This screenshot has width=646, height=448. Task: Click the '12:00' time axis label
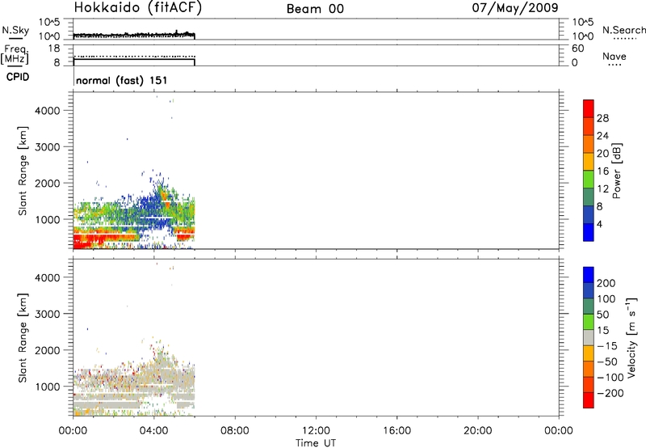tap(316, 431)
